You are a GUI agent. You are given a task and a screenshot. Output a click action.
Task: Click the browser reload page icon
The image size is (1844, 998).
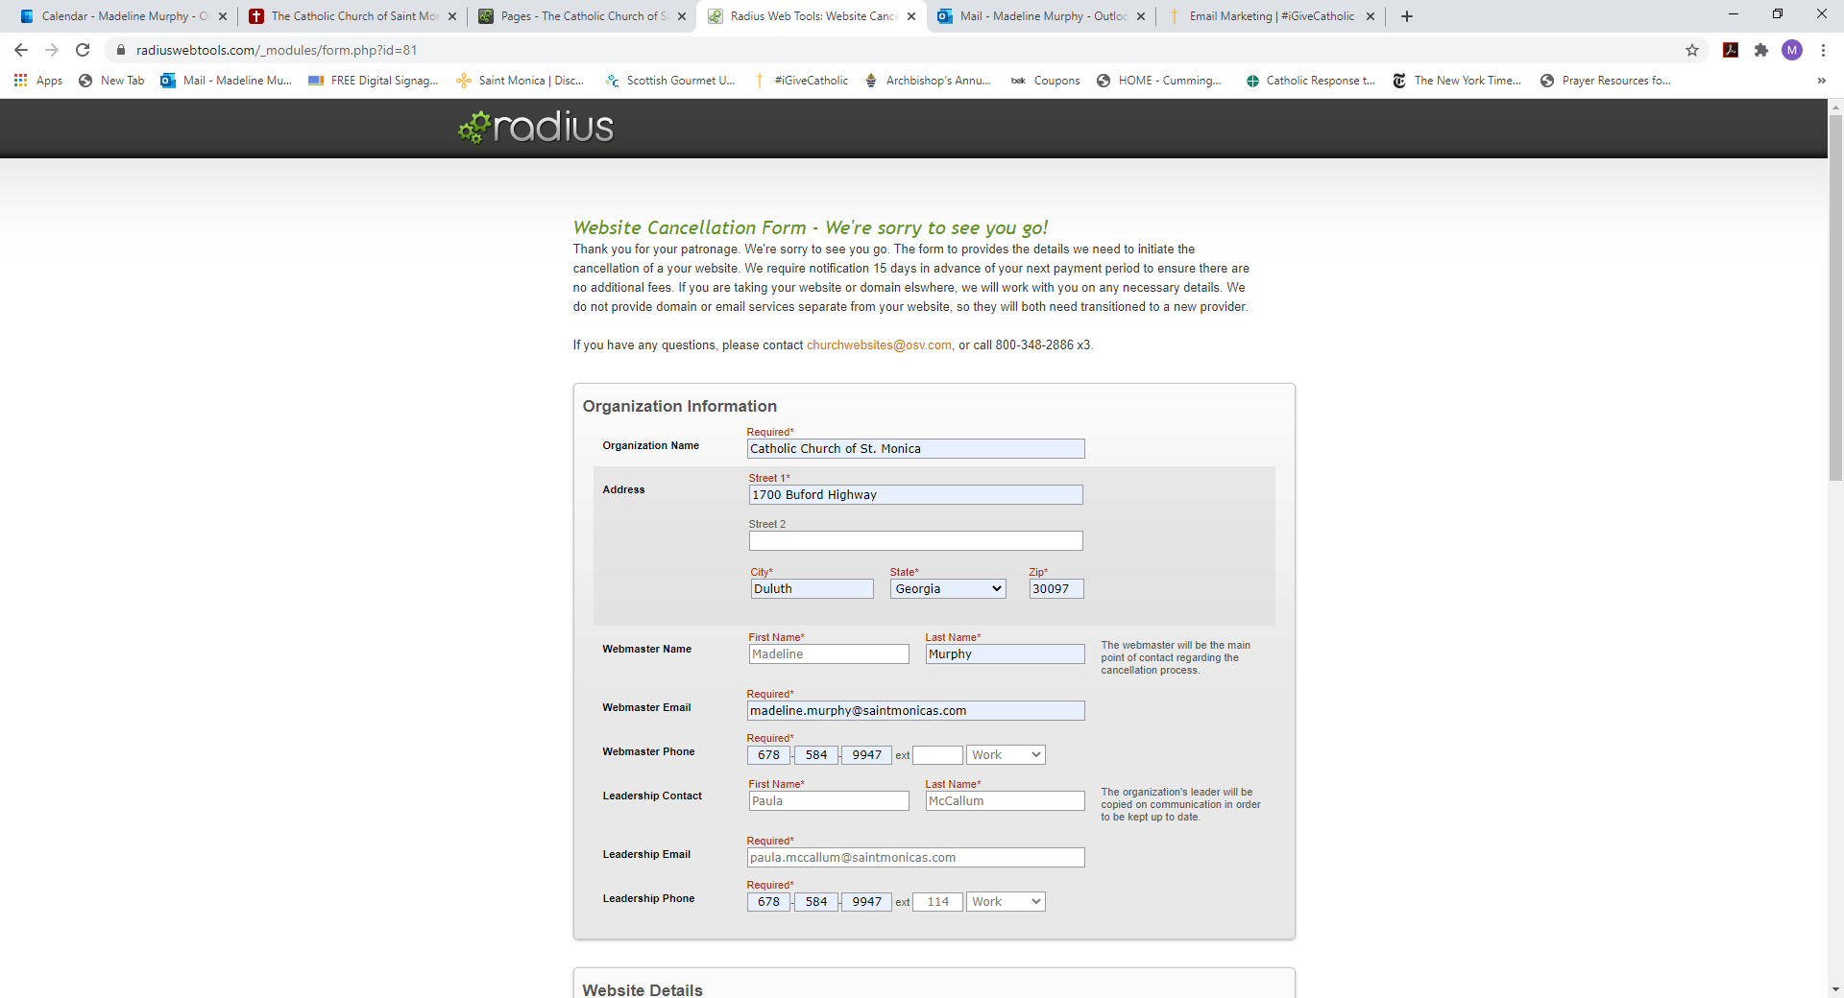pos(83,50)
